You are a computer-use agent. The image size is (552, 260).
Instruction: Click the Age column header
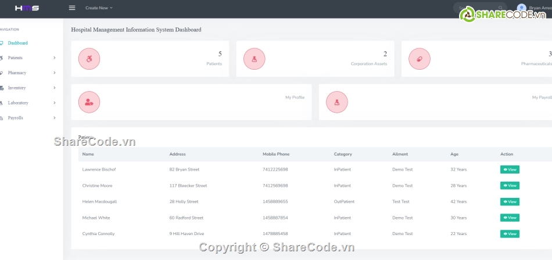[454, 154]
